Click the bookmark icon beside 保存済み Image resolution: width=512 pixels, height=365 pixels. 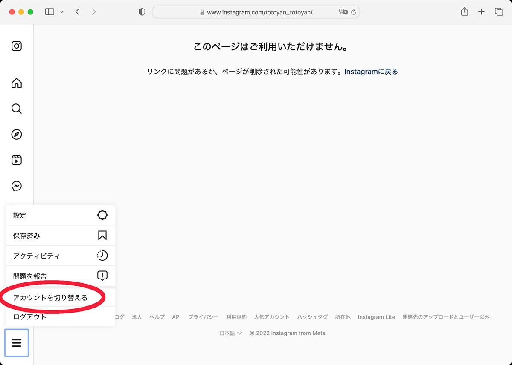pyautogui.click(x=102, y=235)
